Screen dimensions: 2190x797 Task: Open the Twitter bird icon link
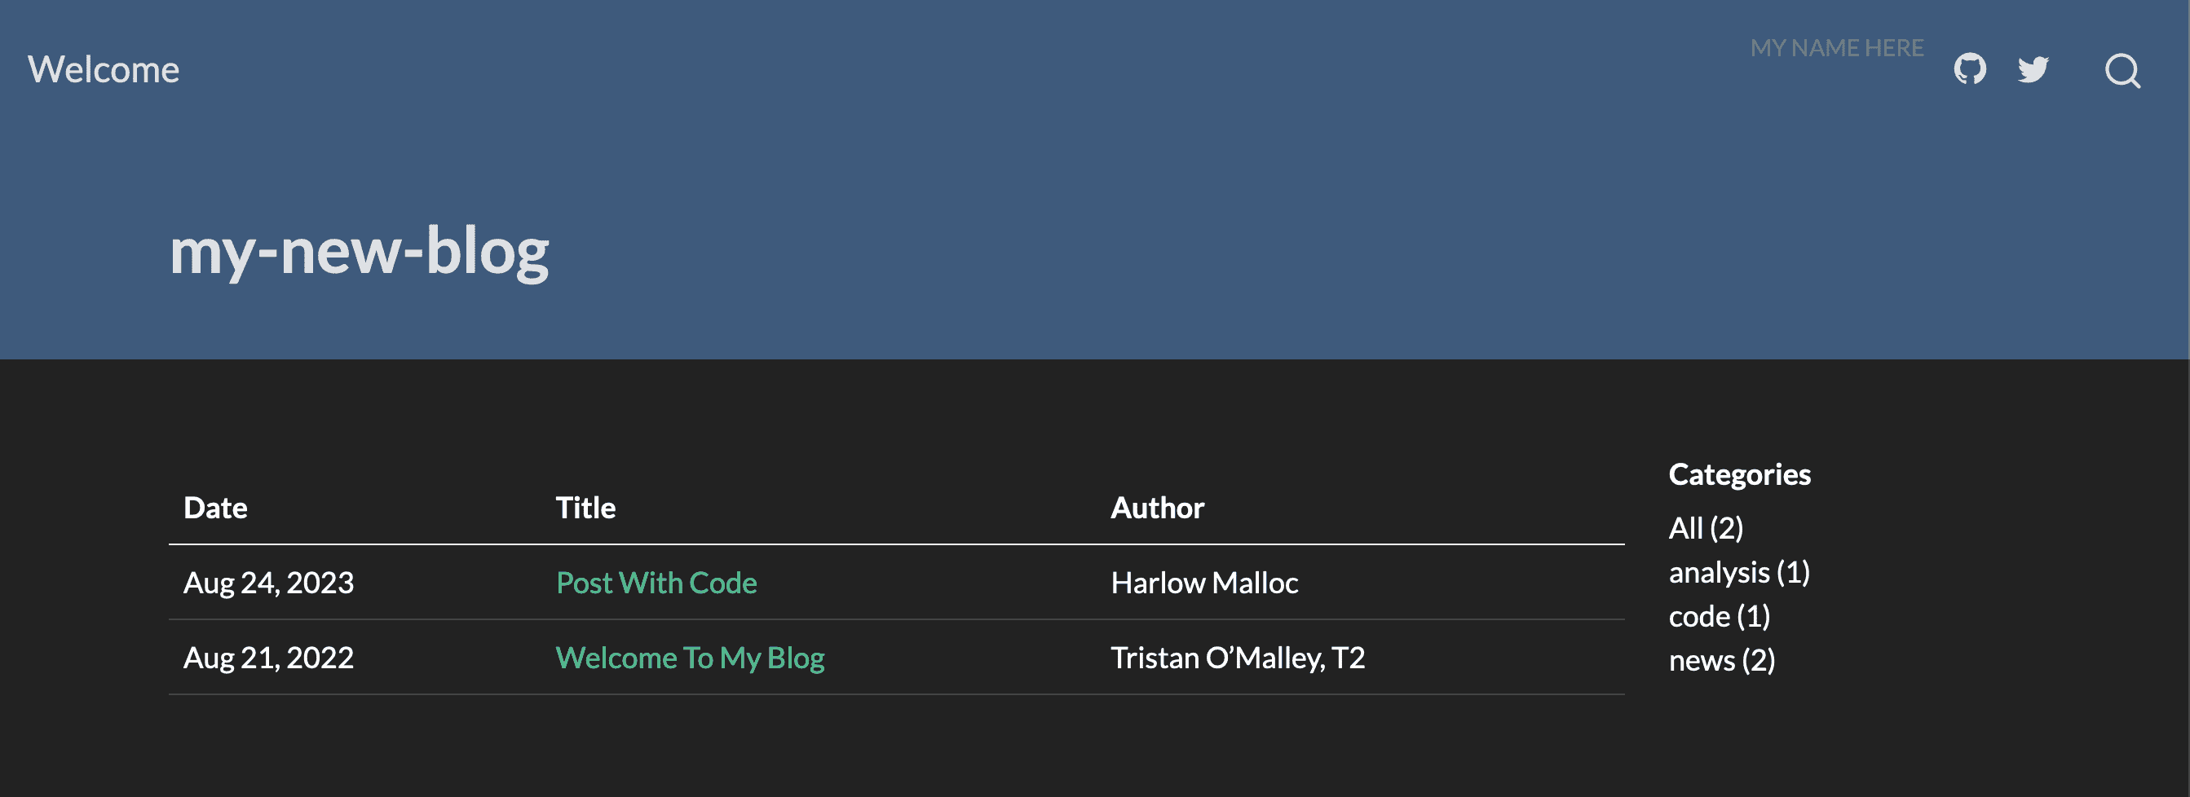tap(2033, 68)
